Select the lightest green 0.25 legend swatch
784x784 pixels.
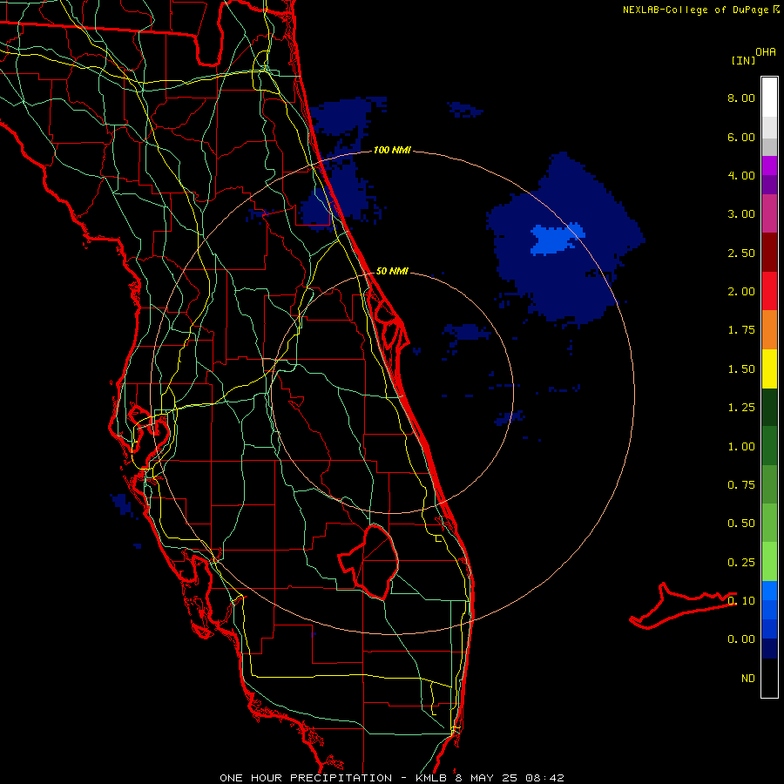pyautogui.click(x=769, y=562)
